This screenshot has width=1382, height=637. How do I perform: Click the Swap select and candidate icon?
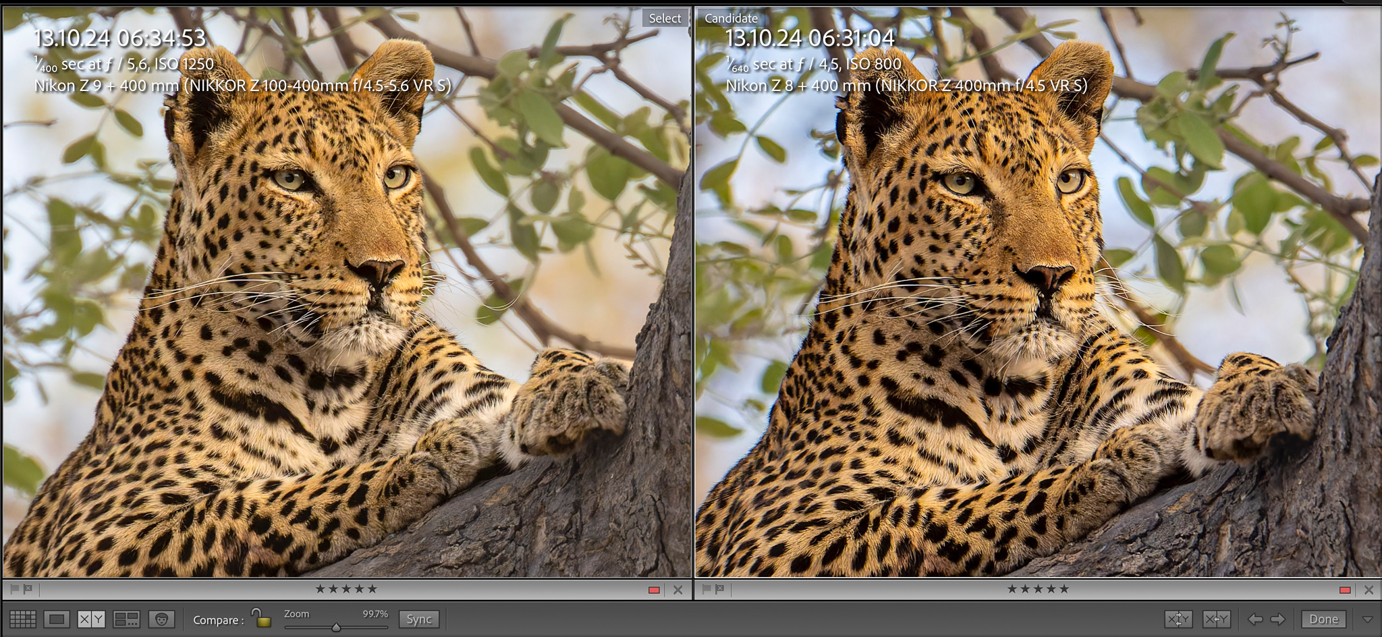point(1178,619)
